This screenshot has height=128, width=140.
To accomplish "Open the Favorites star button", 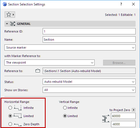I will [10, 14].
